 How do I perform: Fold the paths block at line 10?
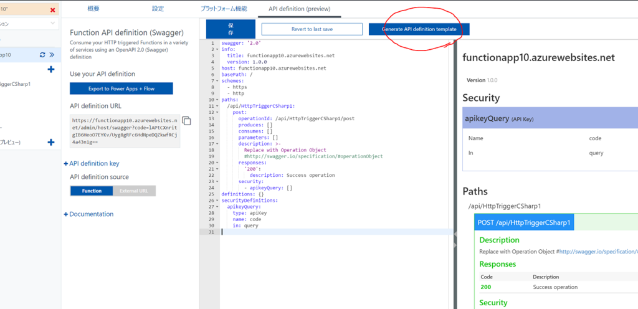pos(217,100)
